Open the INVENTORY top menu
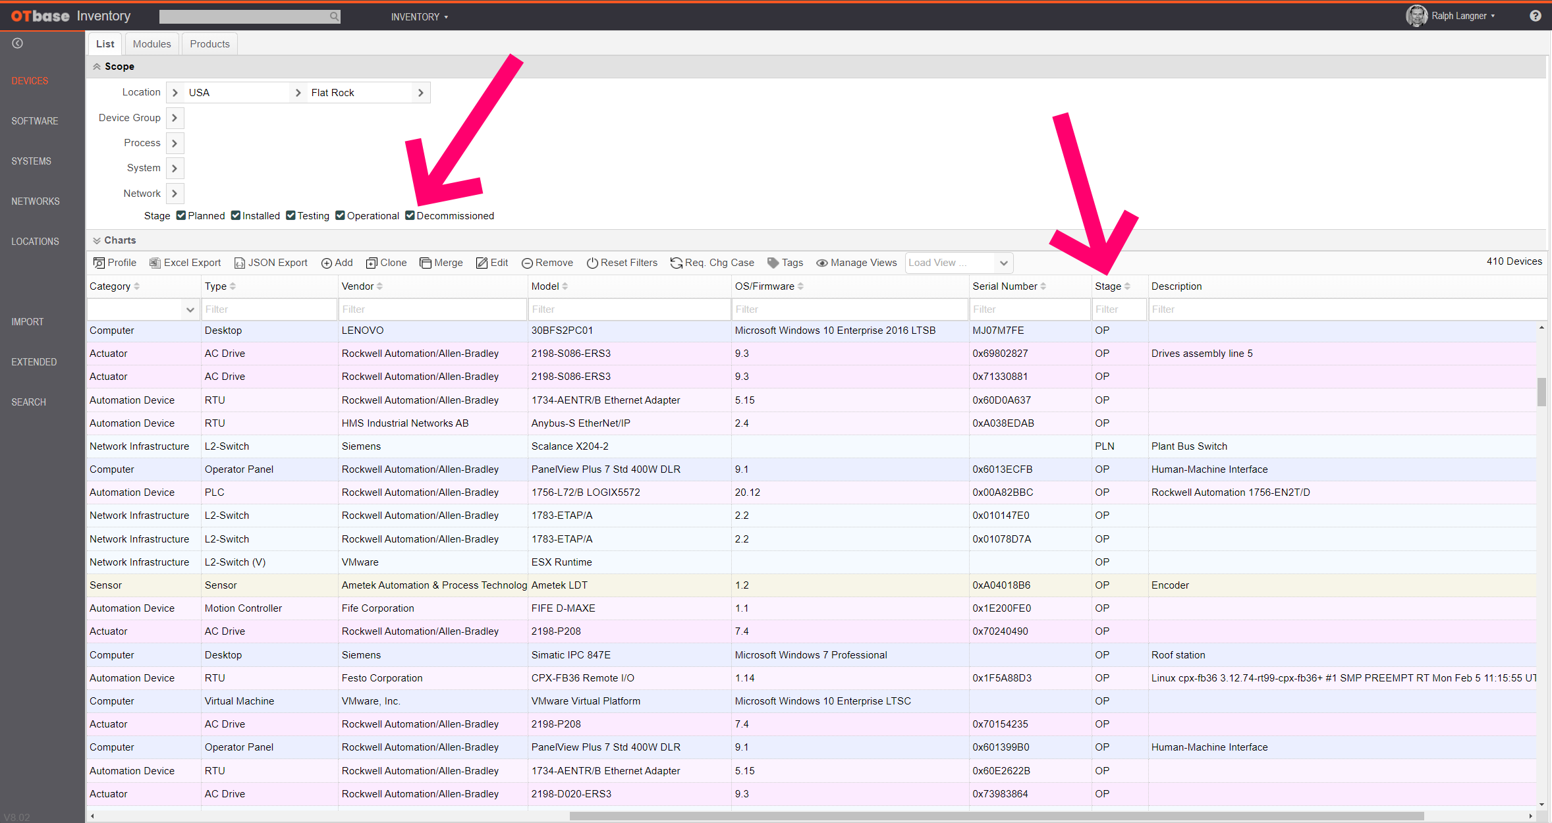Image resolution: width=1552 pixels, height=823 pixels. coord(420,16)
